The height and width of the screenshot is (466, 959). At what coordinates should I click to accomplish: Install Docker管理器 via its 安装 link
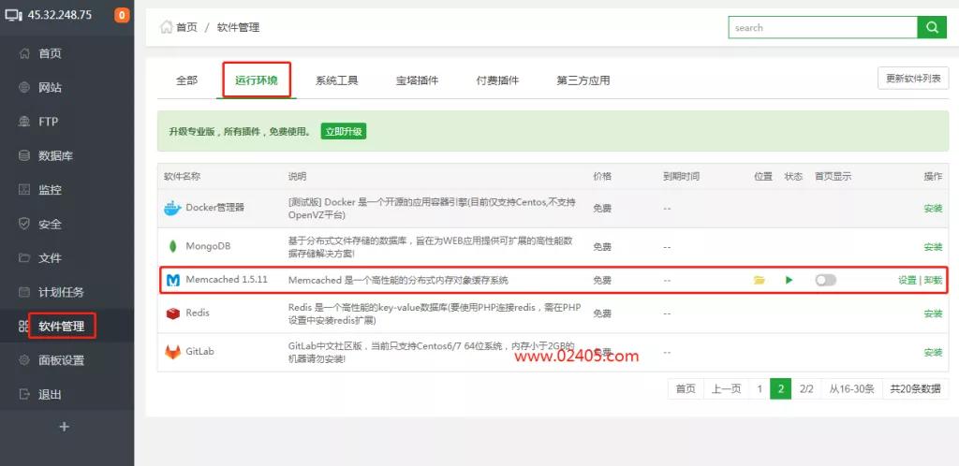tap(933, 209)
